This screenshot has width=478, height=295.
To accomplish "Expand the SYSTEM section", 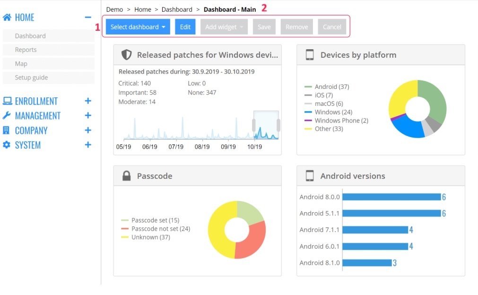I will point(88,145).
